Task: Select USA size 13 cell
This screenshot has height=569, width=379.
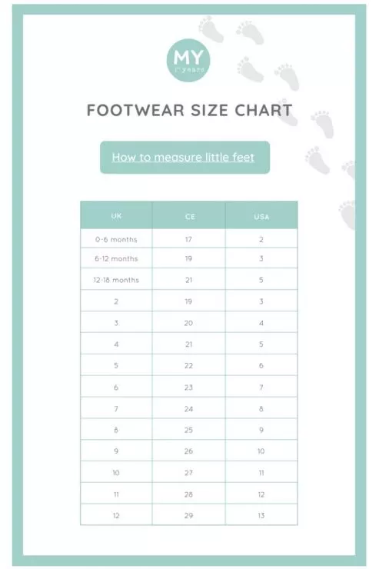Action: click(x=261, y=515)
